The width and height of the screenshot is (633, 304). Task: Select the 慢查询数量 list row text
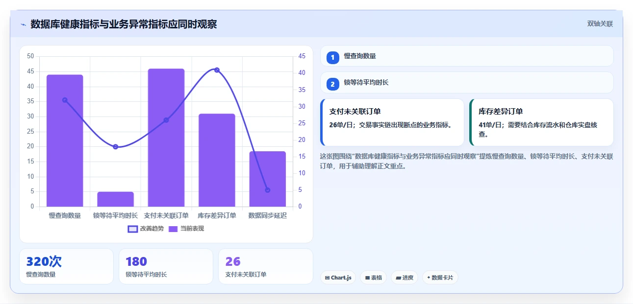coord(360,56)
